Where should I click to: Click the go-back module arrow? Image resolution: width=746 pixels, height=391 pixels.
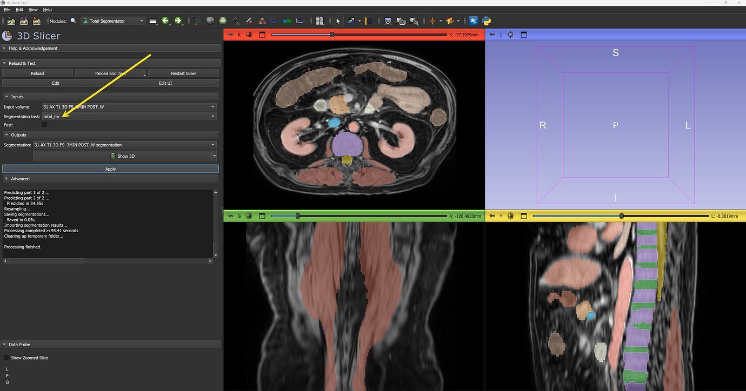point(166,21)
